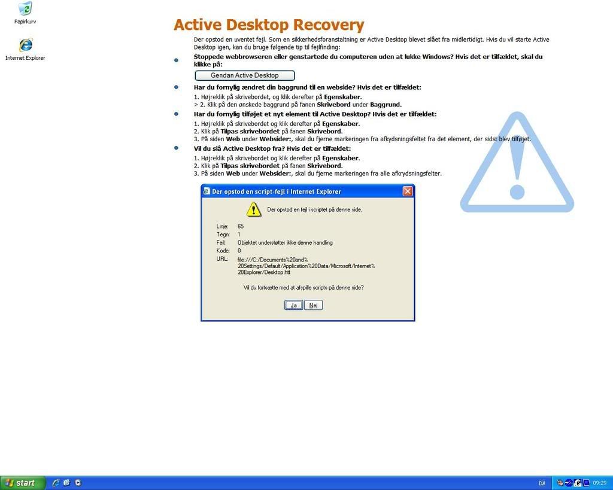Viewport: 613px width, 490px height.
Task: Click the 'Tegn:' label in the dialog
Action: (223, 235)
